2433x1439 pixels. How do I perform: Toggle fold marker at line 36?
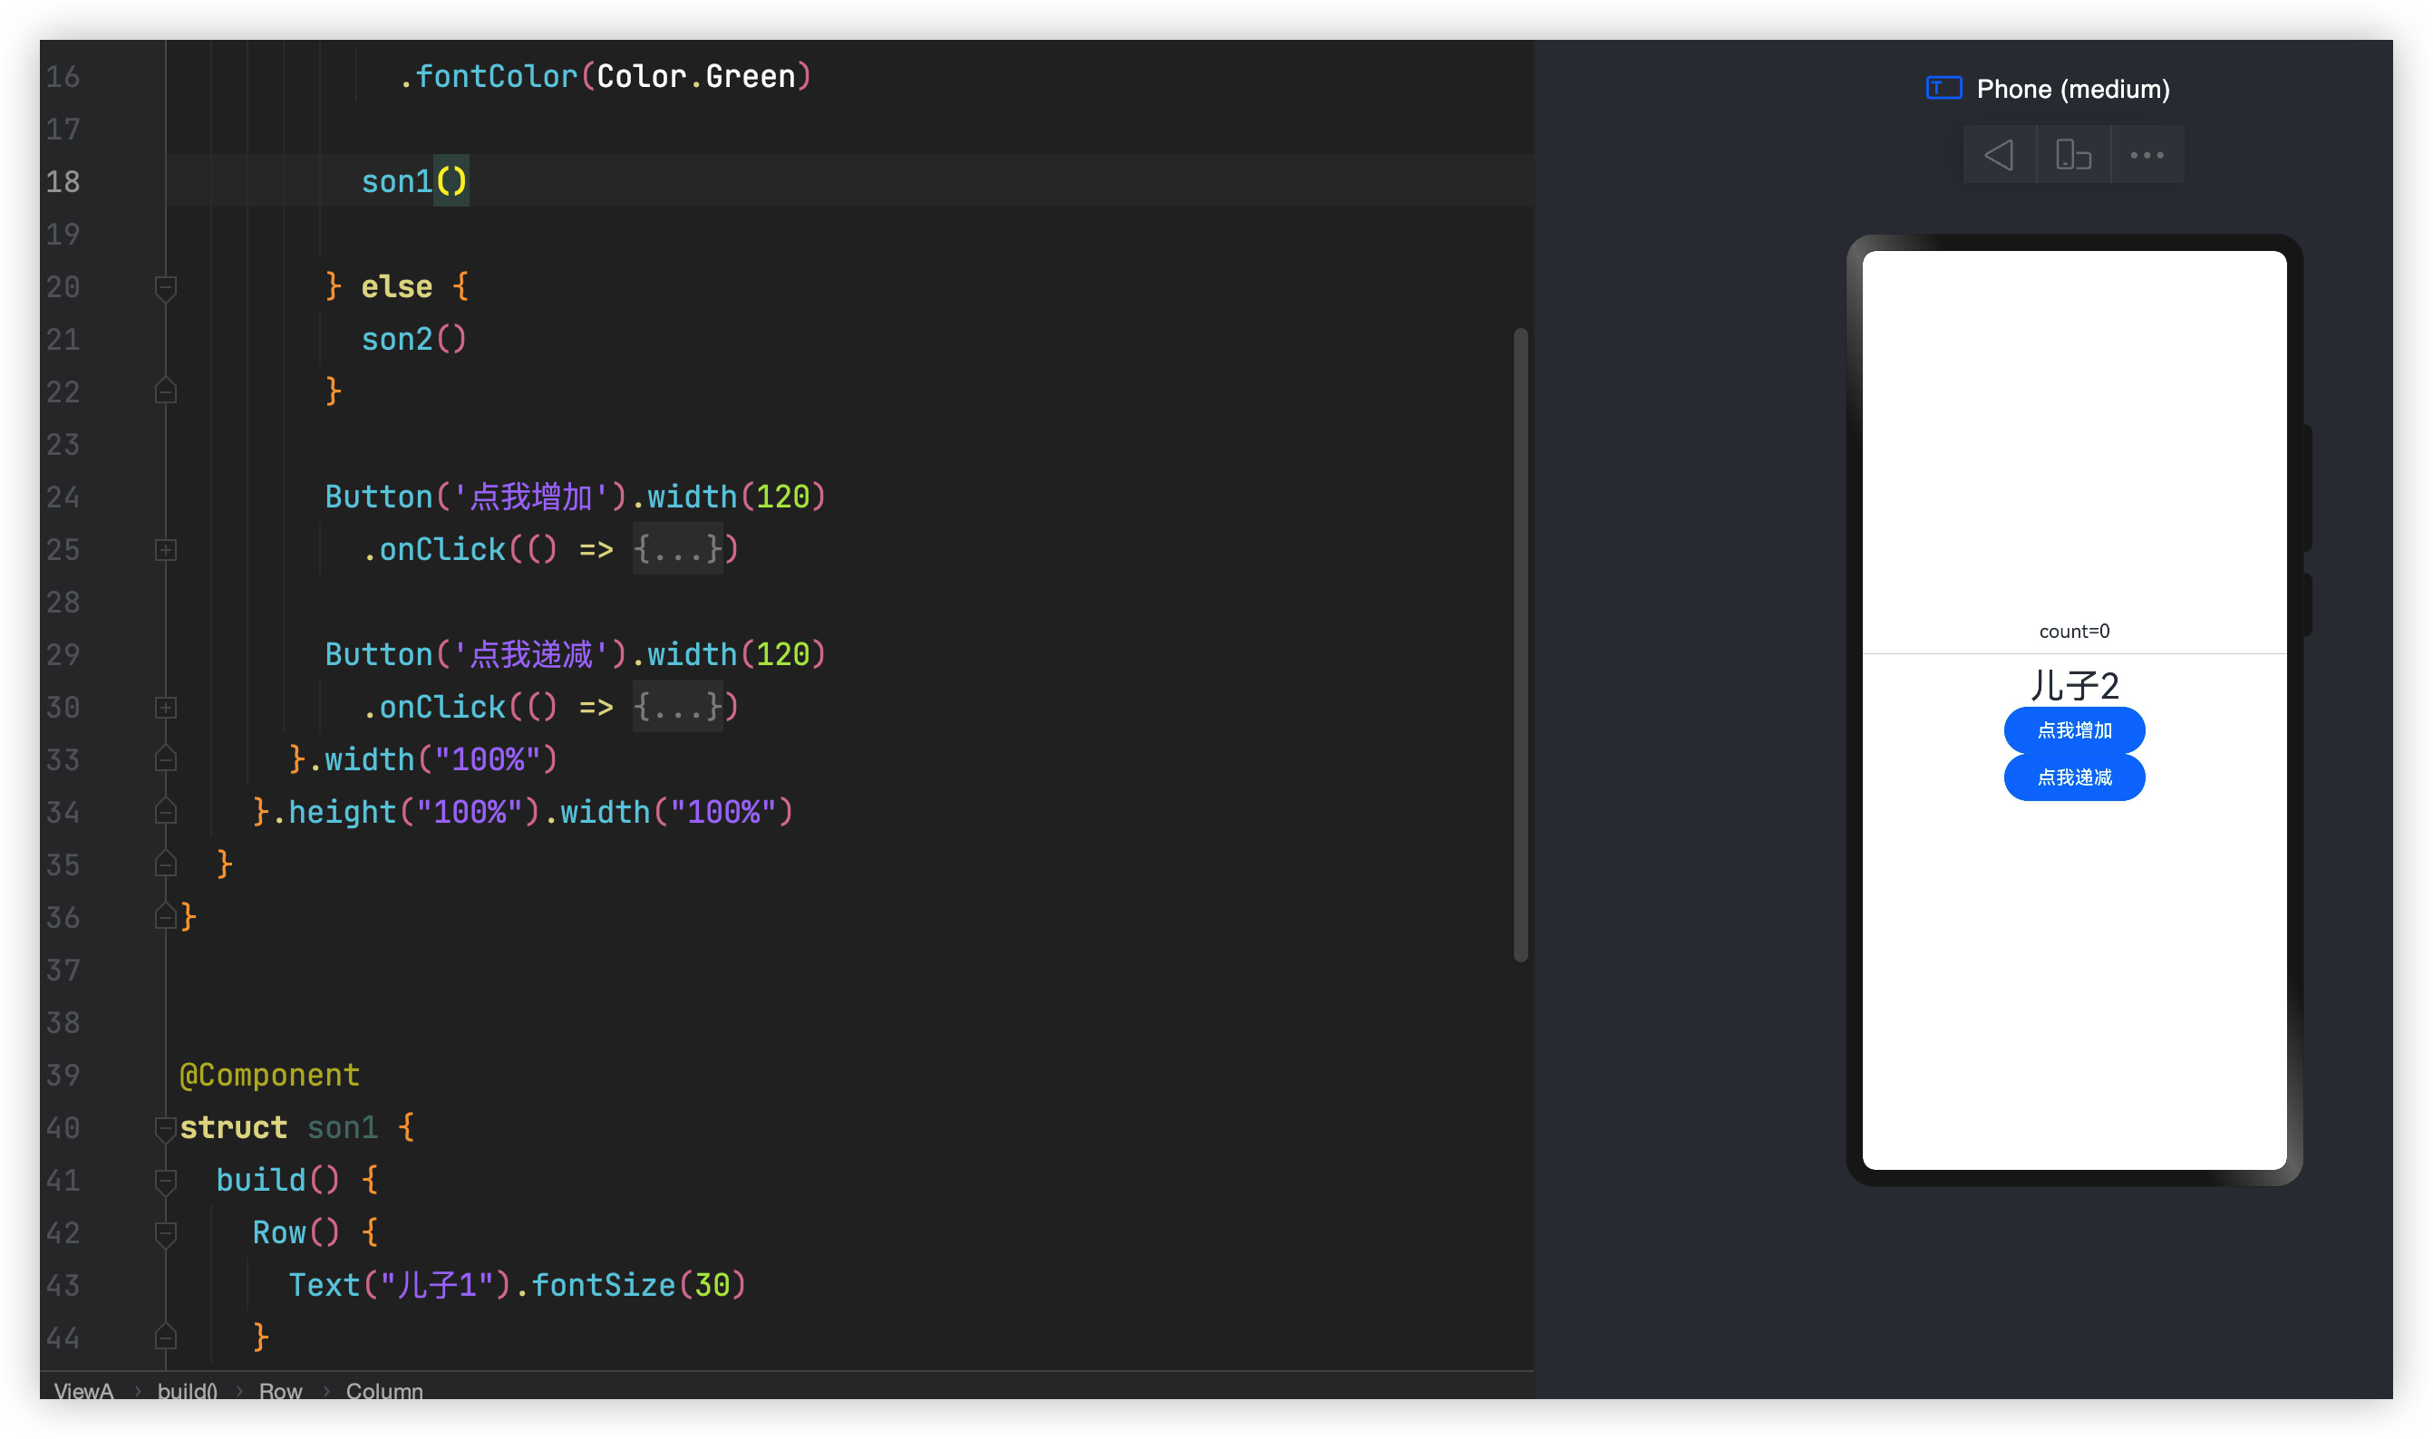click(x=166, y=916)
